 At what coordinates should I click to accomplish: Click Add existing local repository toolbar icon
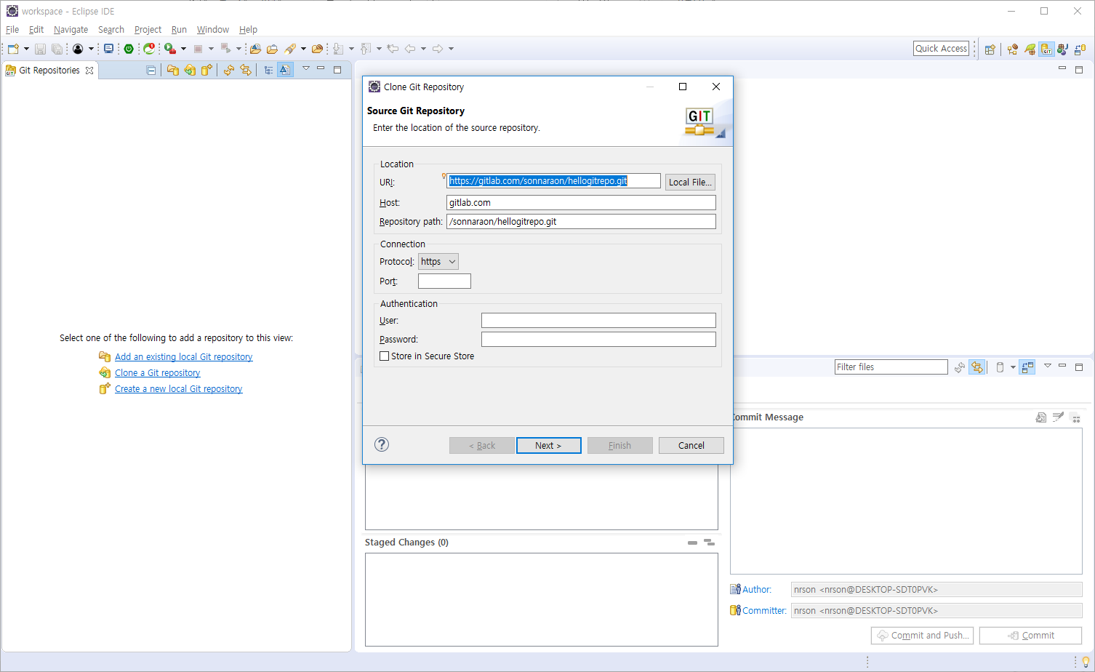(x=172, y=70)
